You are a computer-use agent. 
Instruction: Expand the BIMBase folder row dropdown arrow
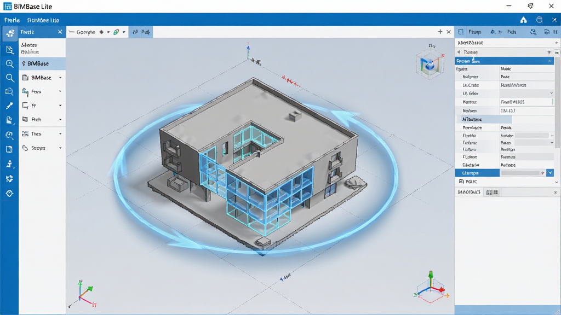[x=60, y=78]
